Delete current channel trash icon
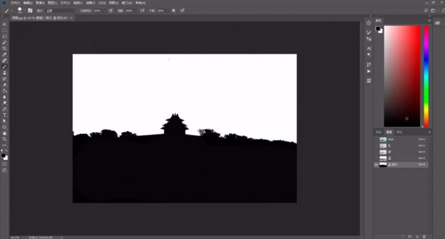 pyautogui.click(x=424, y=236)
